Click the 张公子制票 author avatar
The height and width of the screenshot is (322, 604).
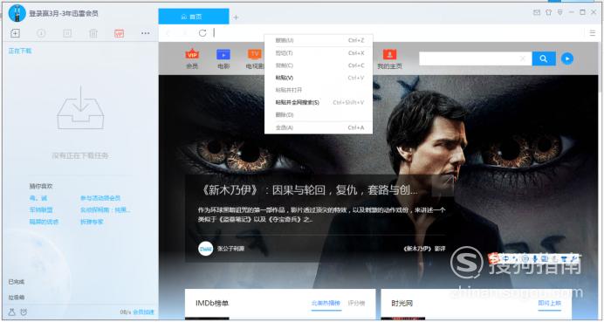click(x=206, y=249)
